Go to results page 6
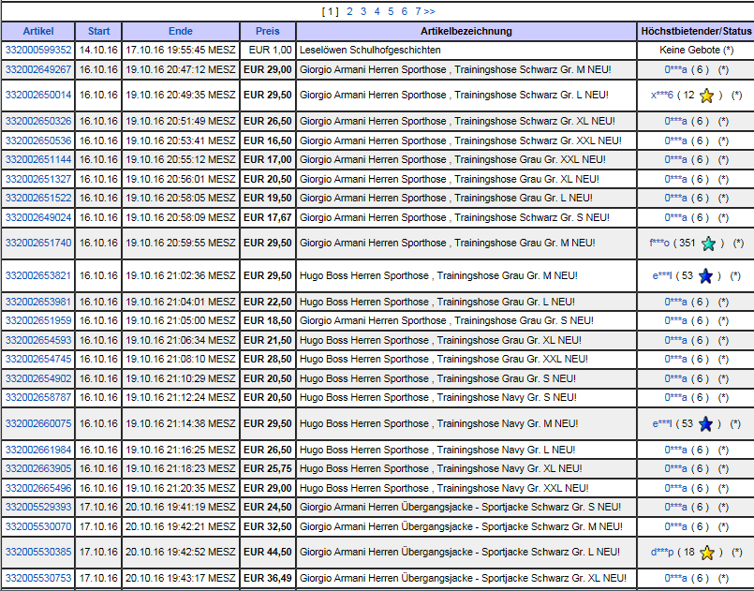The height and width of the screenshot is (591, 754). 405,11
